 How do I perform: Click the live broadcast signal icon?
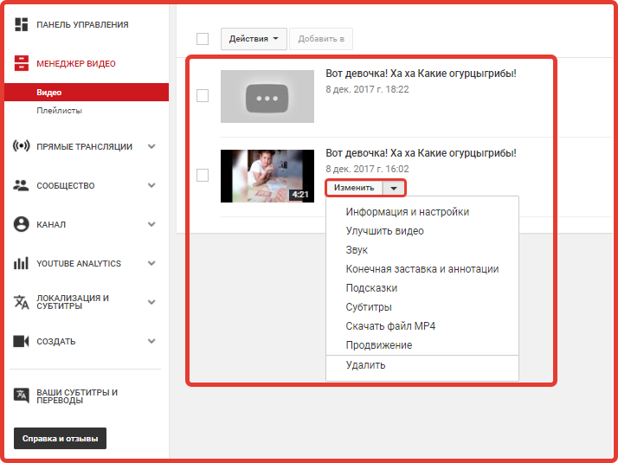pos(22,146)
